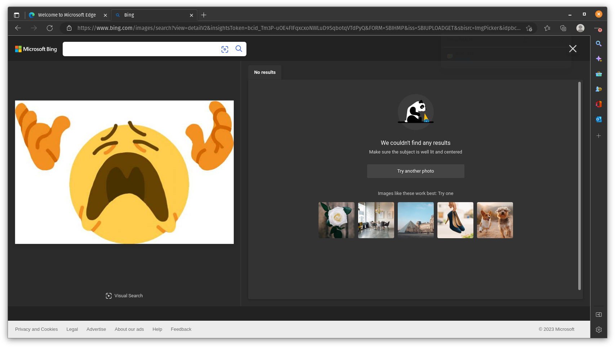Hide the sidebar using bottom toggle icon
615x347 pixels.
tap(599, 315)
